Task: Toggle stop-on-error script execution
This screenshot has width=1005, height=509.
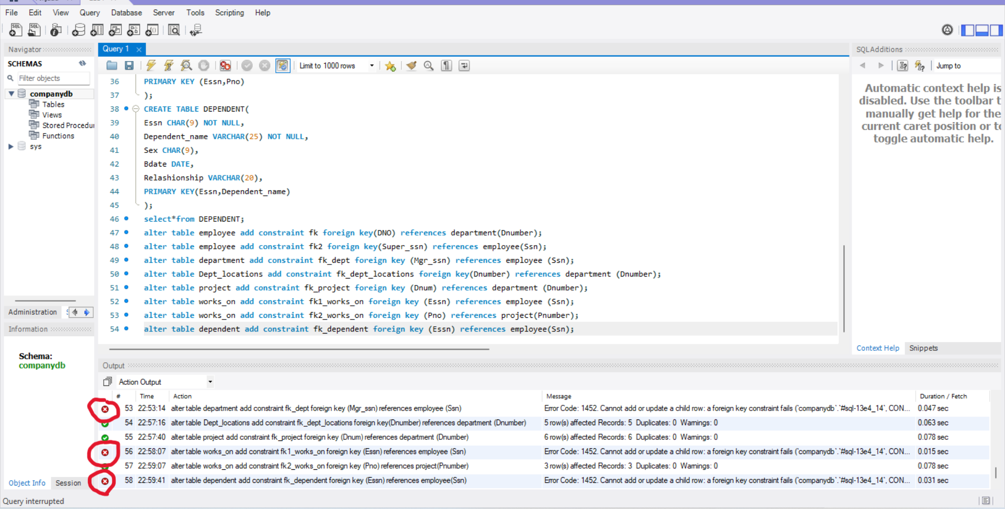Action: coord(225,65)
